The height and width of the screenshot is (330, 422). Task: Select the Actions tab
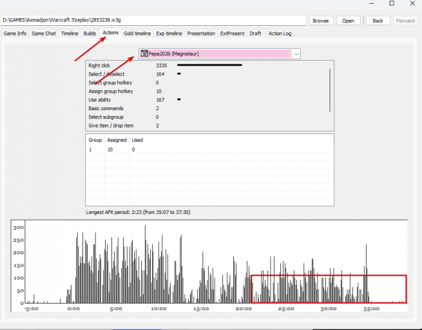(x=110, y=33)
